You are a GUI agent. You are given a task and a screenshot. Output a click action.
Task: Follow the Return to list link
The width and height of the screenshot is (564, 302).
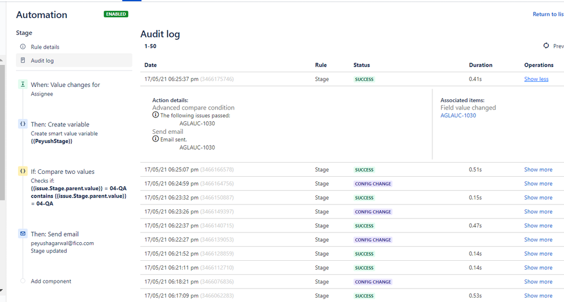pyautogui.click(x=548, y=14)
